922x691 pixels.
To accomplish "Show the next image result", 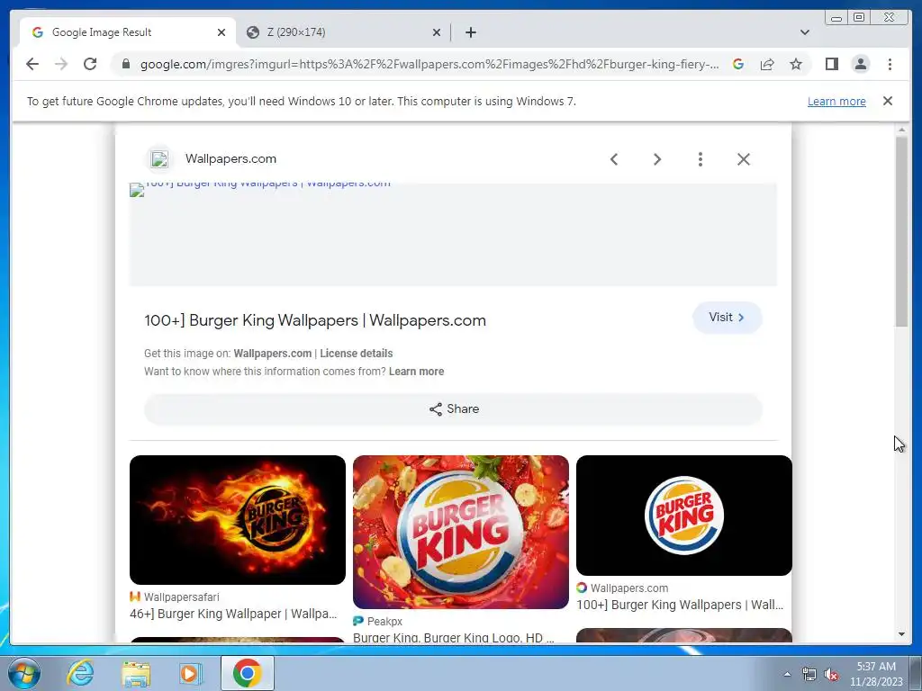I will tap(657, 159).
